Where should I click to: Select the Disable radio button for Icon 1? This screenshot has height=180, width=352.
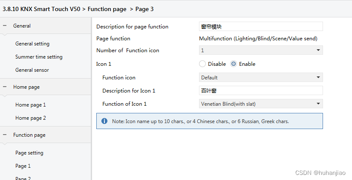(x=202, y=64)
